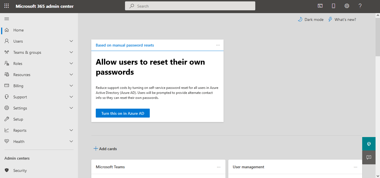Go to Home in navigation
This screenshot has width=380, height=178.
coord(39,30)
